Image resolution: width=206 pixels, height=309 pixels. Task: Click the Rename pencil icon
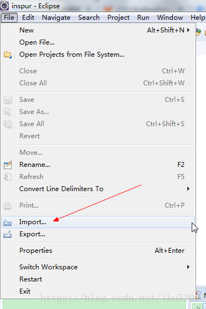click(x=8, y=165)
